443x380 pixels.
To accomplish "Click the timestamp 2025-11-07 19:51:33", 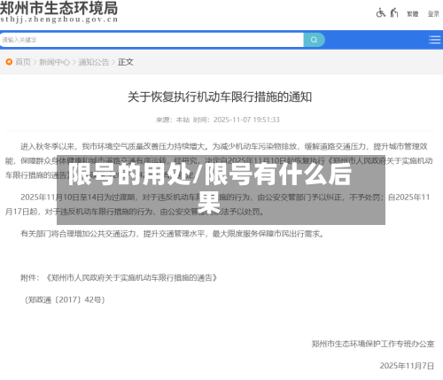I will (x=246, y=120).
